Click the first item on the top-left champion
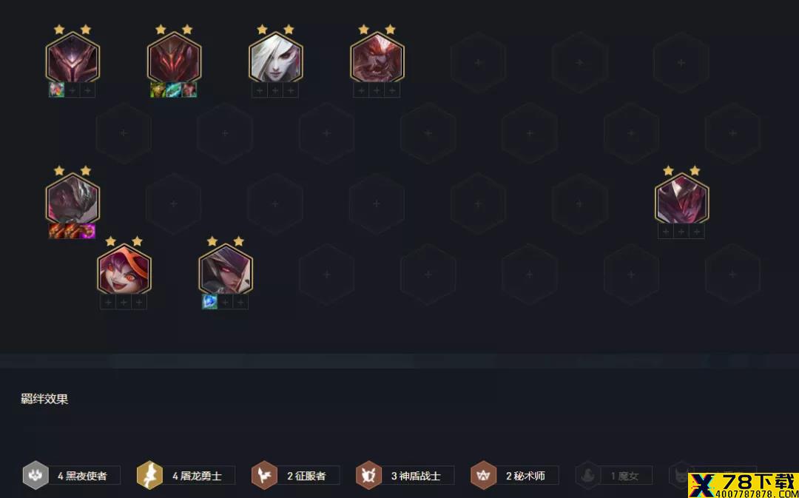The width and height of the screenshot is (799, 498). pyautogui.click(x=56, y=90)
